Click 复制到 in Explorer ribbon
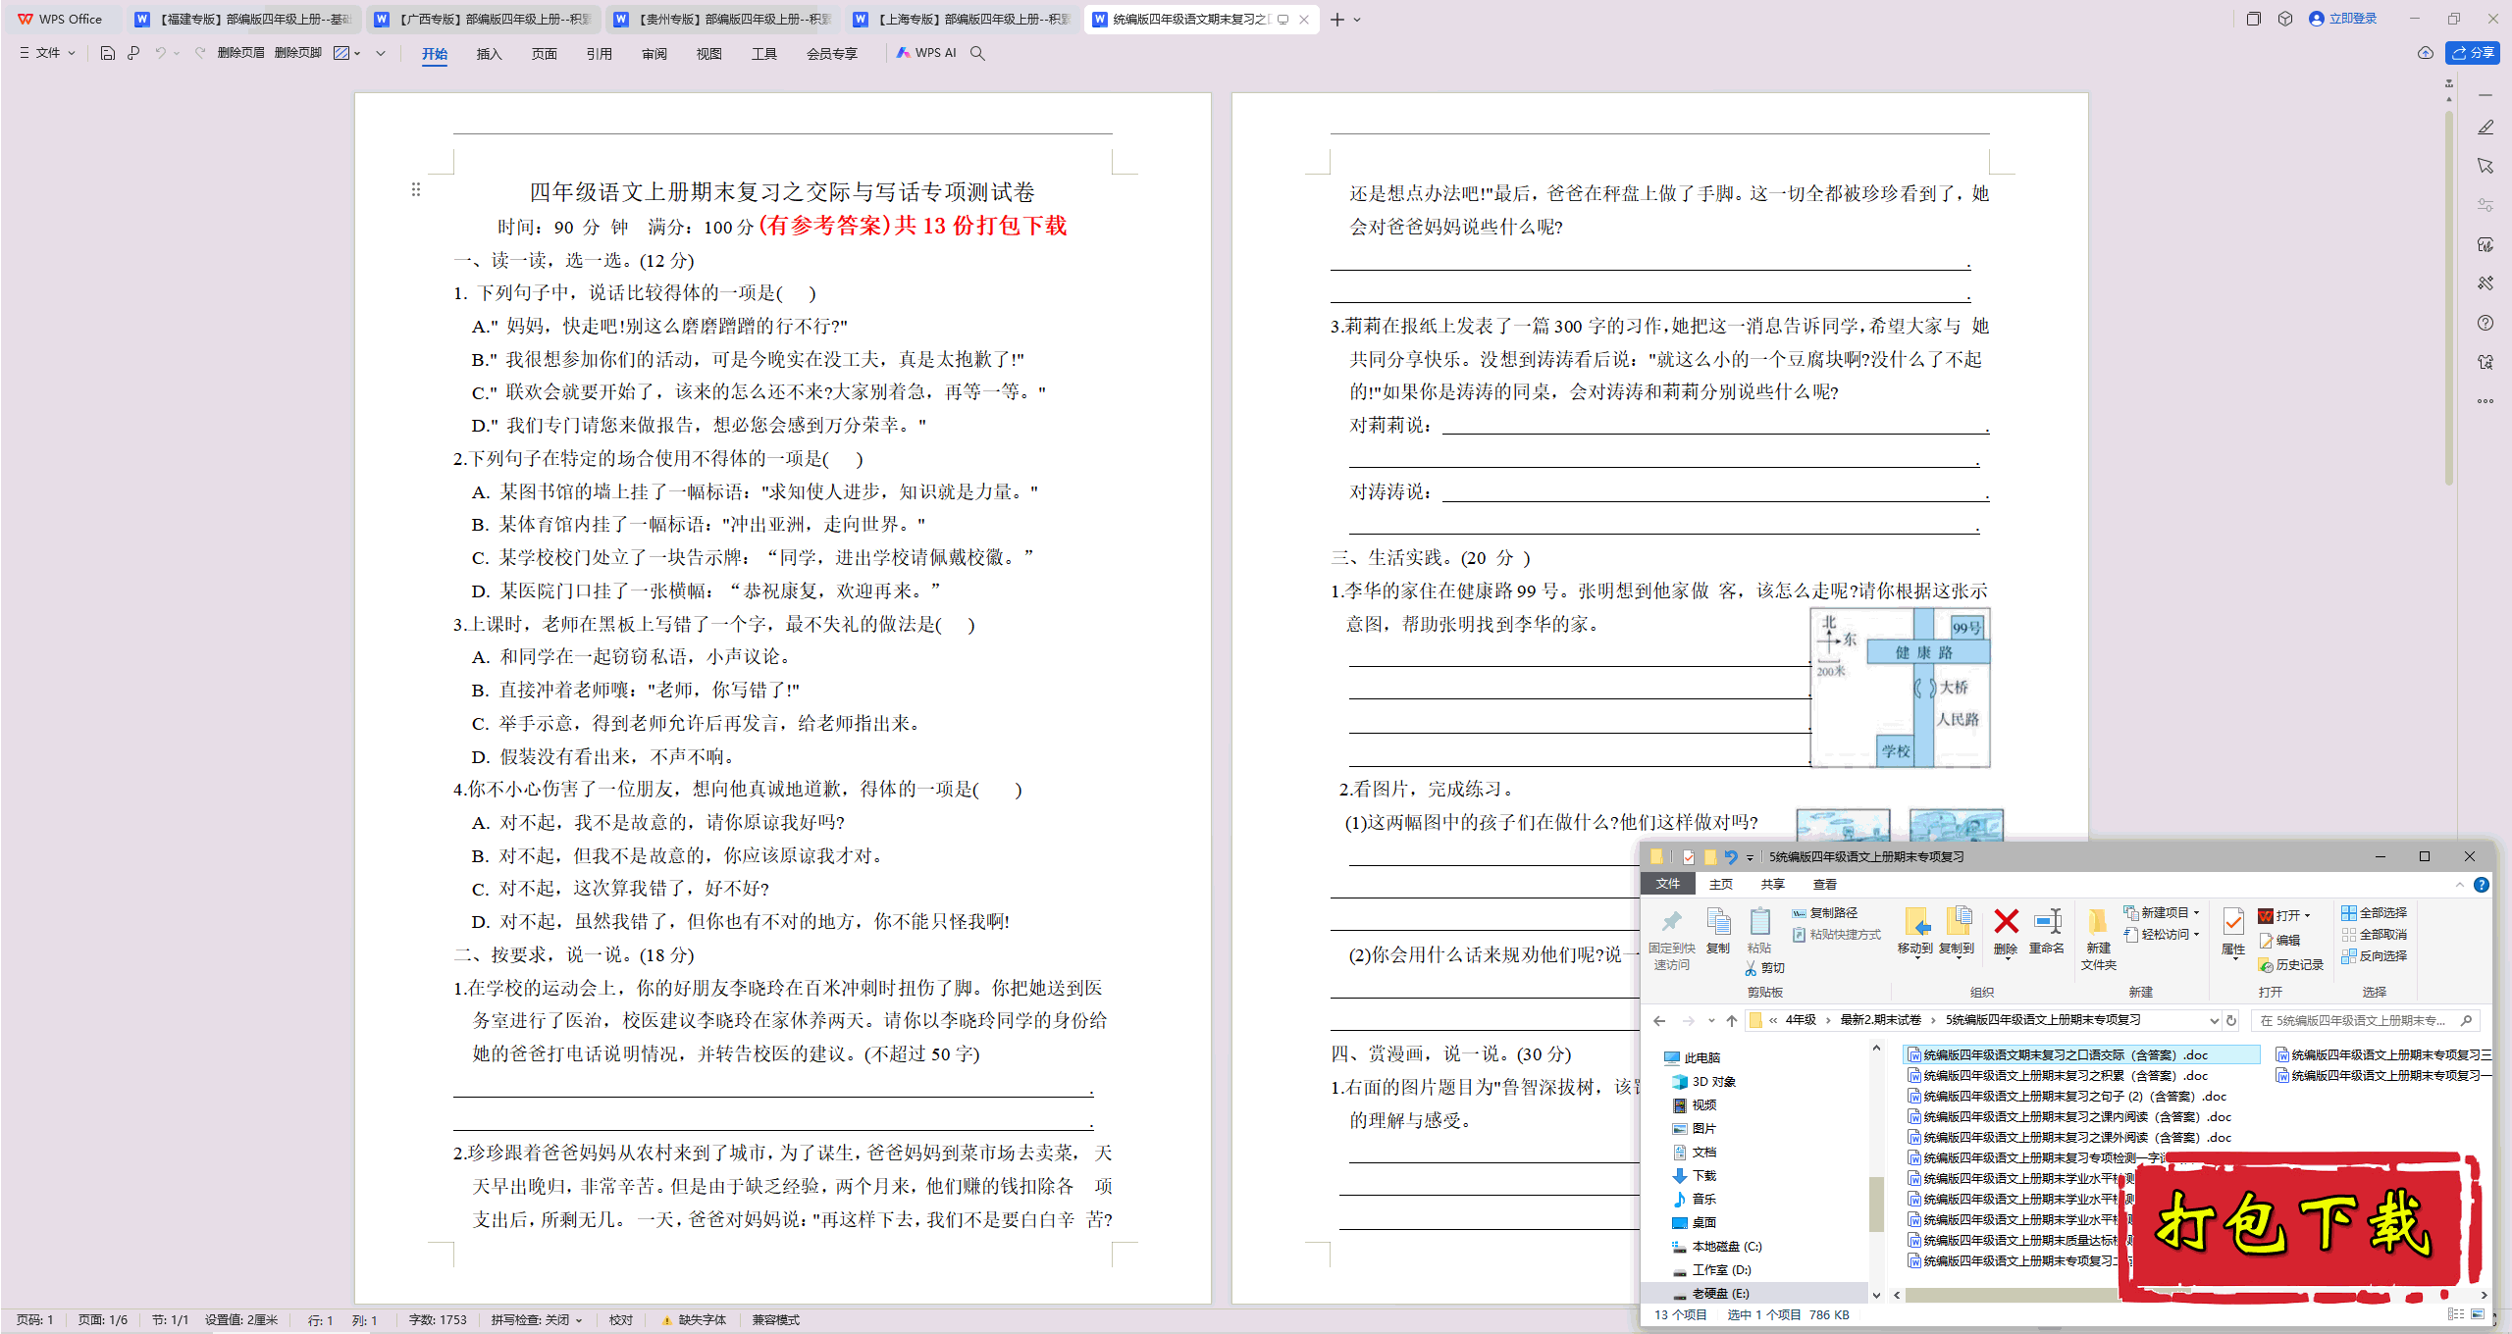2512x1334 pixels. [1957, 931]
